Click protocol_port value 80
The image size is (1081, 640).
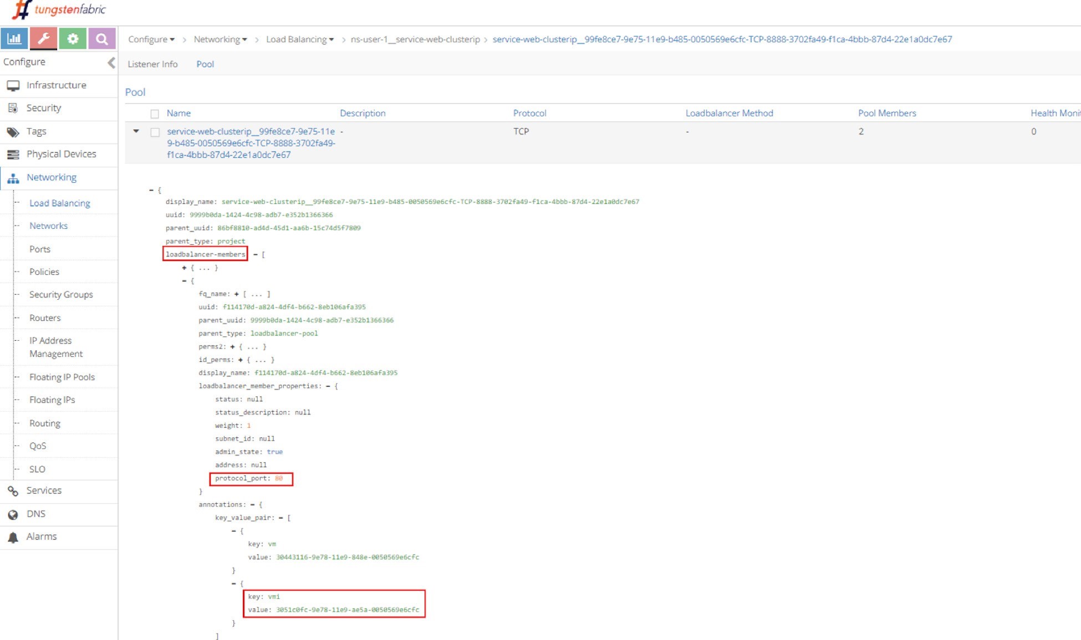[x=279, y=478]
